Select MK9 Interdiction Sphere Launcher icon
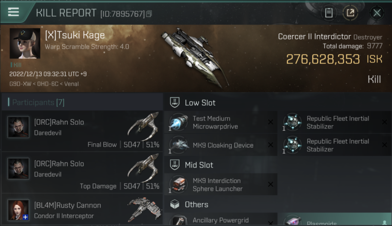This screenshot has width=392, height=226. 179,184
